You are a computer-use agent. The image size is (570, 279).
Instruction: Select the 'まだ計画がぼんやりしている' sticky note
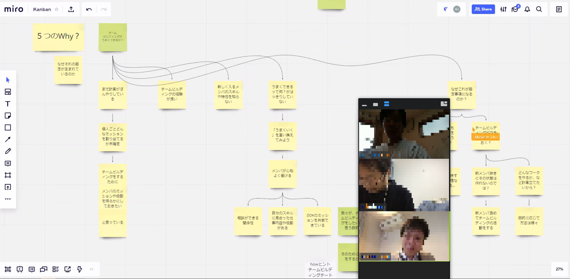pos(113,94)
